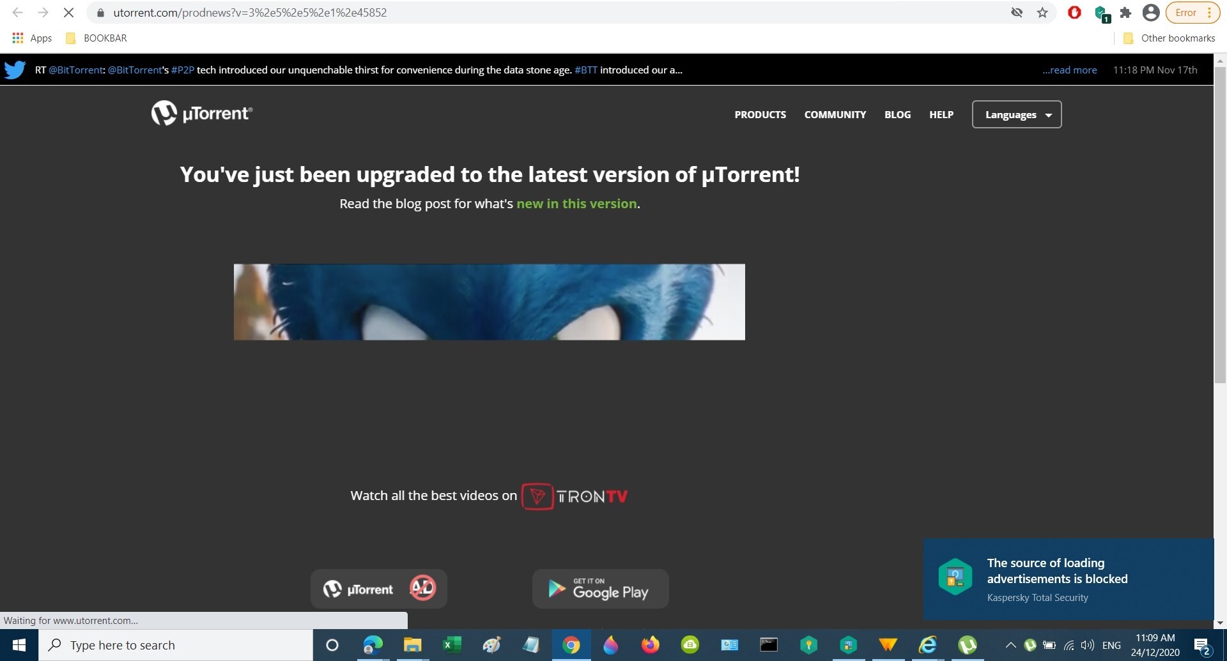Open the taskbar clock and date
This screenshot has height=661, width=1227.
point(1155,645)
